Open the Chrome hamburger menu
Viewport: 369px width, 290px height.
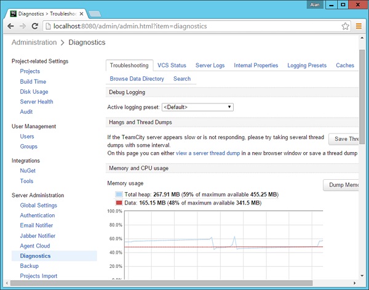(359, 26)
